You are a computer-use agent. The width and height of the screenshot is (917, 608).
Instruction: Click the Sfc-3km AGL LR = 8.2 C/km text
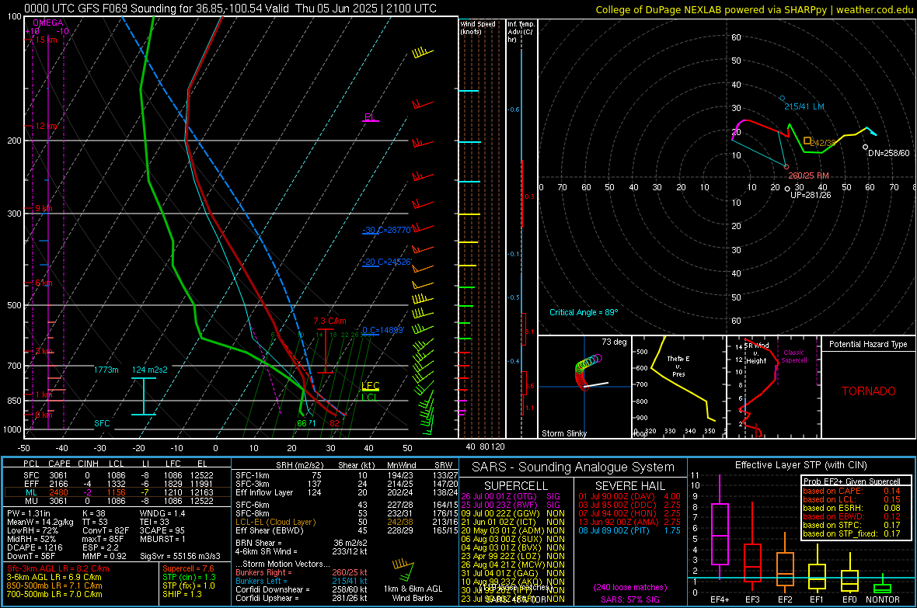pyautogui.click(x=58, y=568)
